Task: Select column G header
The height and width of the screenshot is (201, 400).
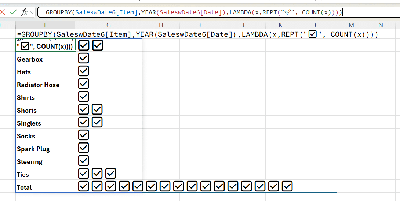Action: pos(109,25)
